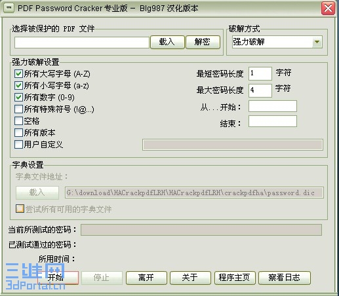The width and height of the screenshot is (339, 296).
Task: Click the dictionary path field password.dic
Action: [194, 193]
